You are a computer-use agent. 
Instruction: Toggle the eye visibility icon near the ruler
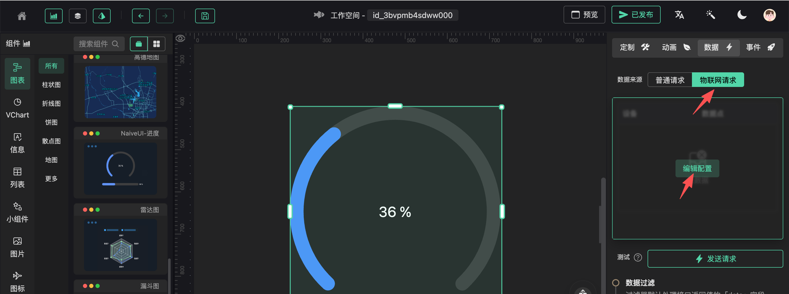[181, 38]
